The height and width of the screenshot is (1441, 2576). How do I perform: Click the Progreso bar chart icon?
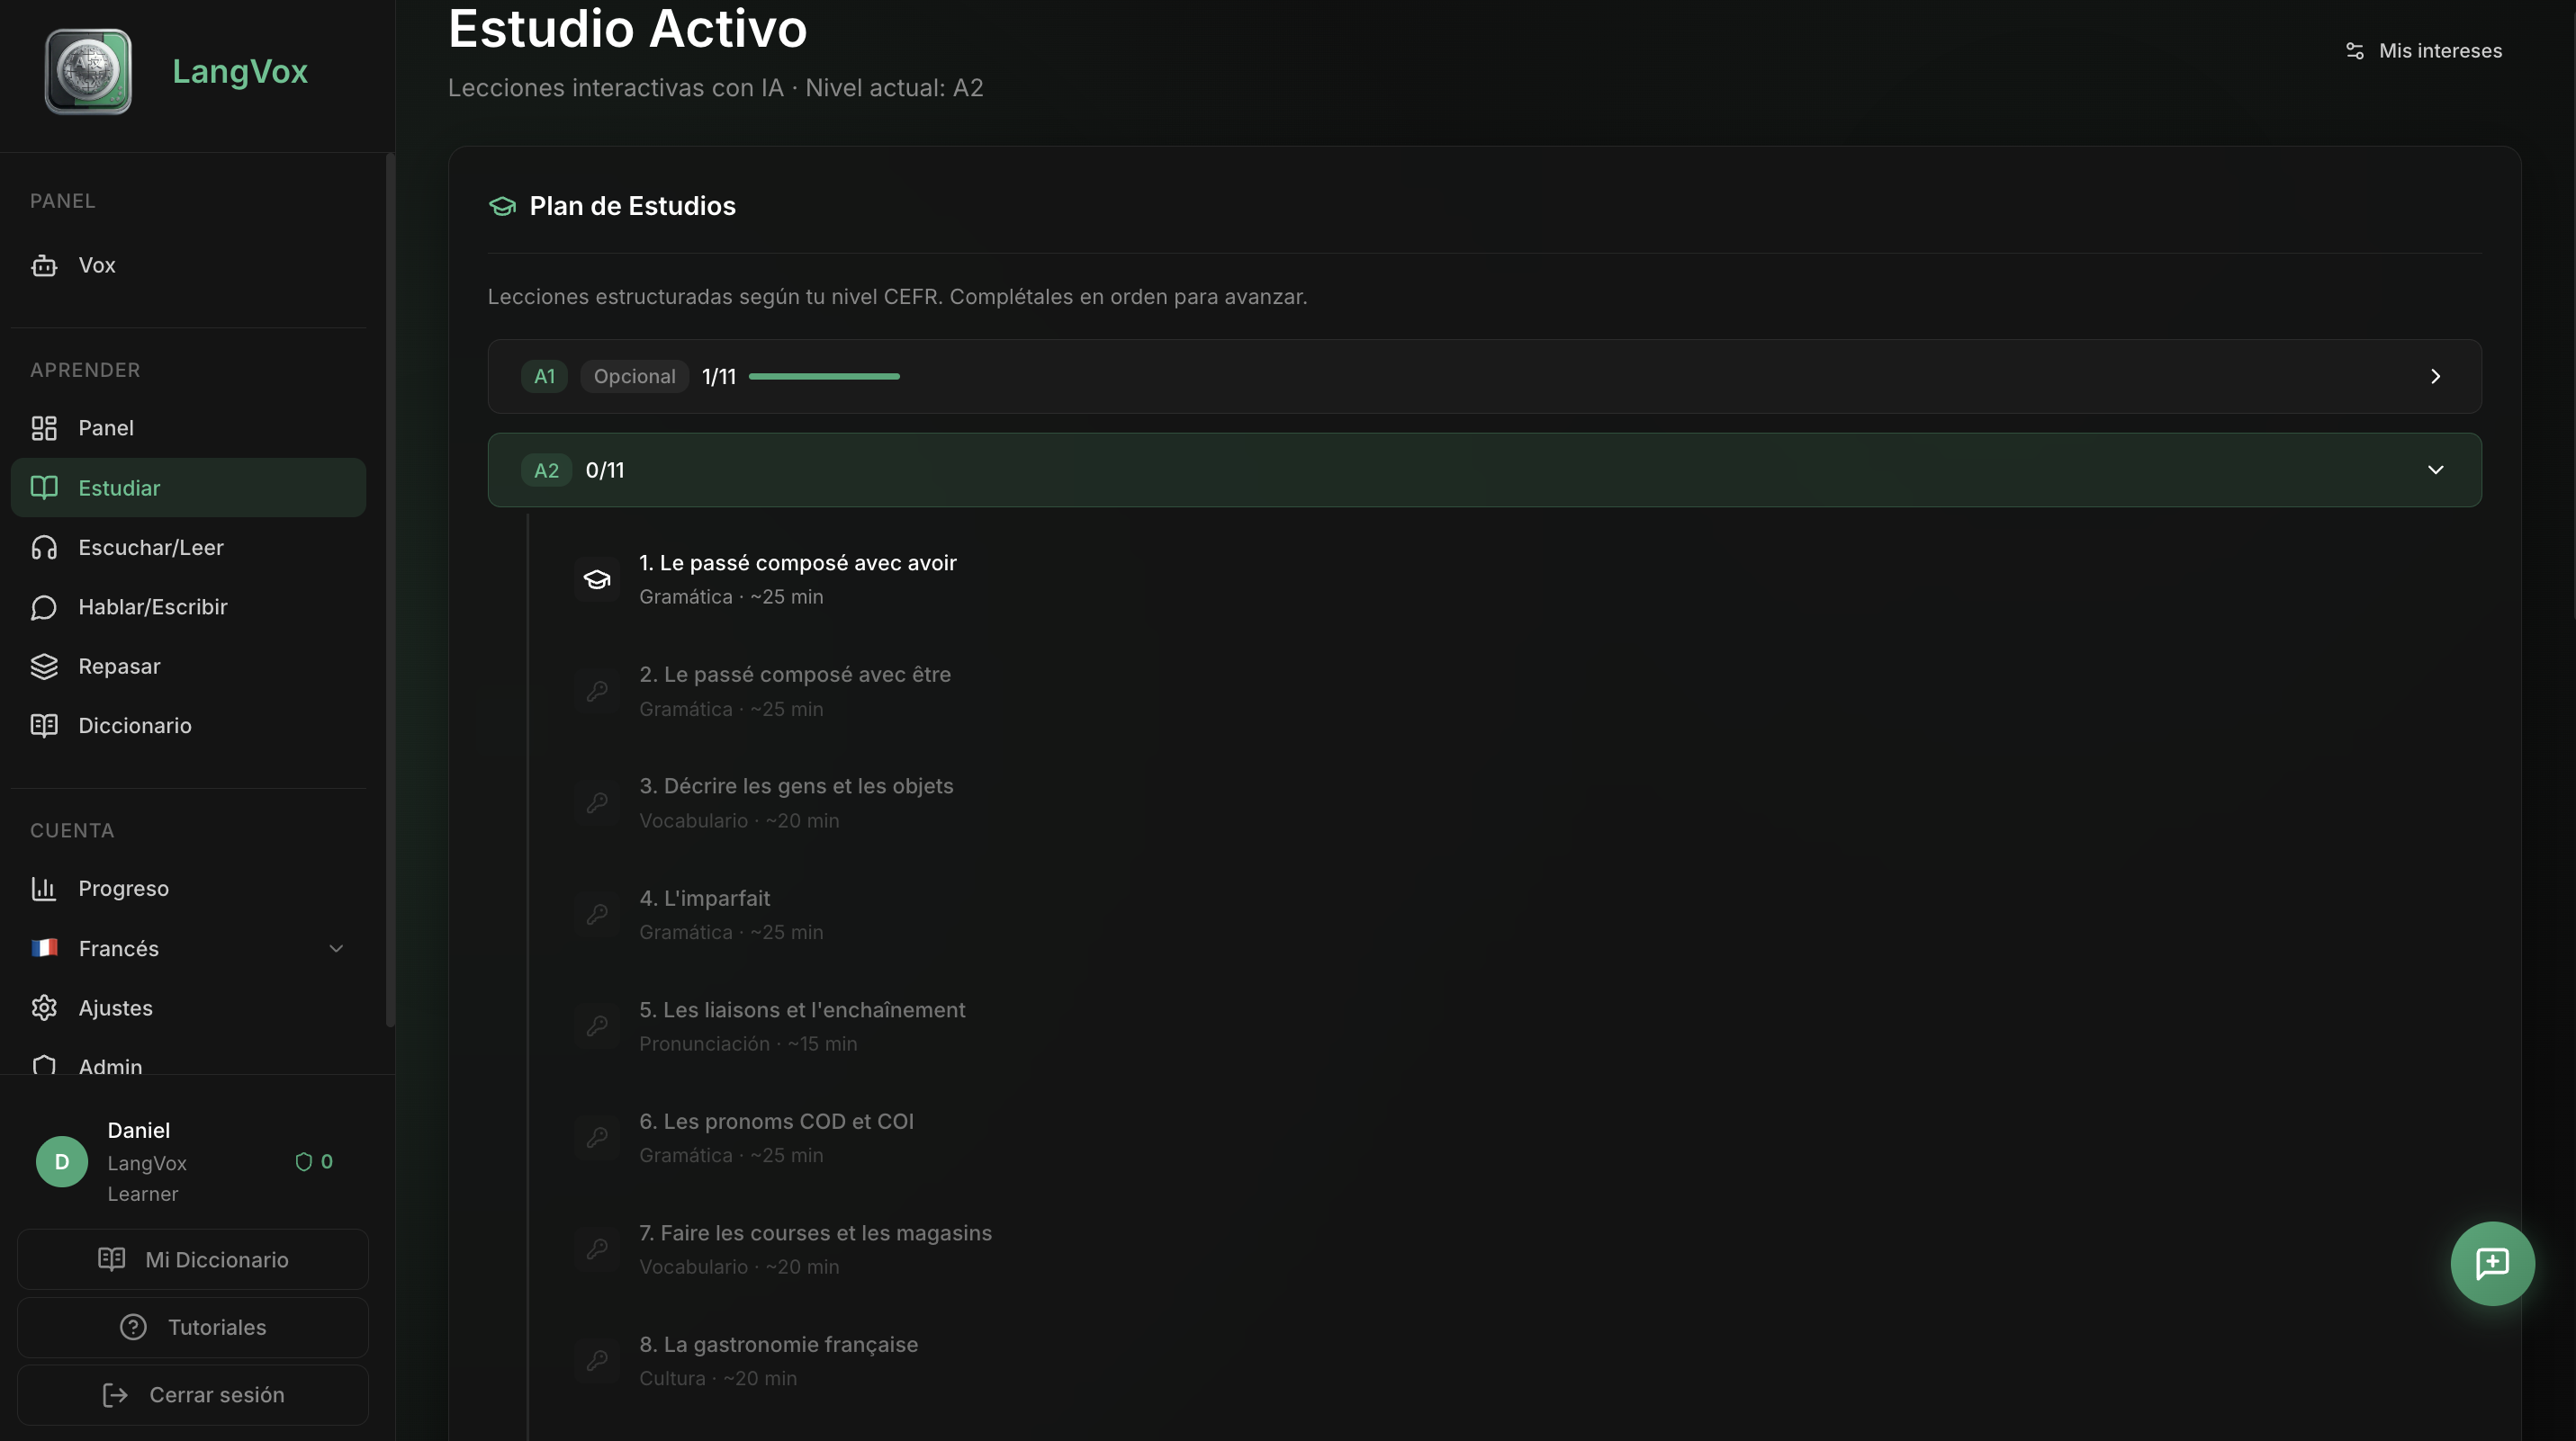[x=44, y=889]
